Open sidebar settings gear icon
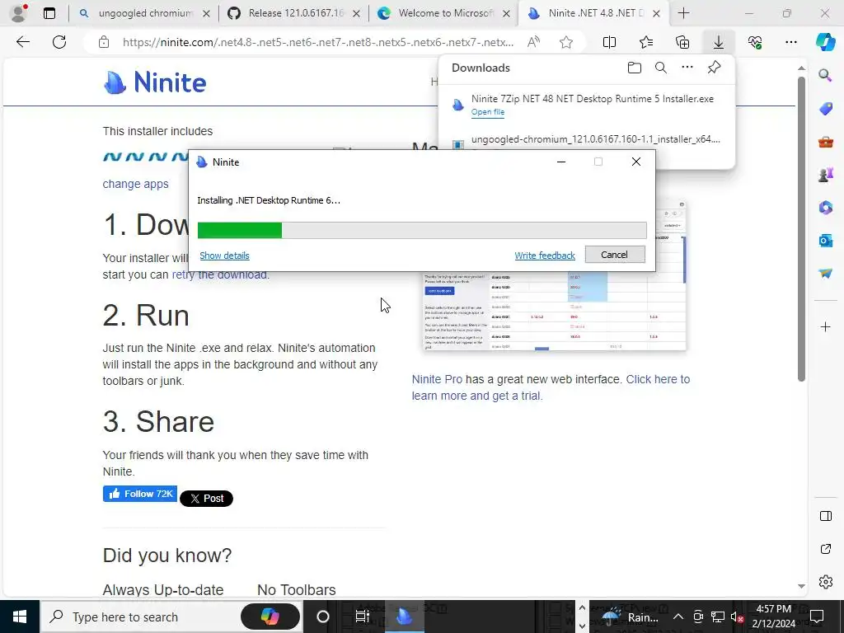 (825, 582)
